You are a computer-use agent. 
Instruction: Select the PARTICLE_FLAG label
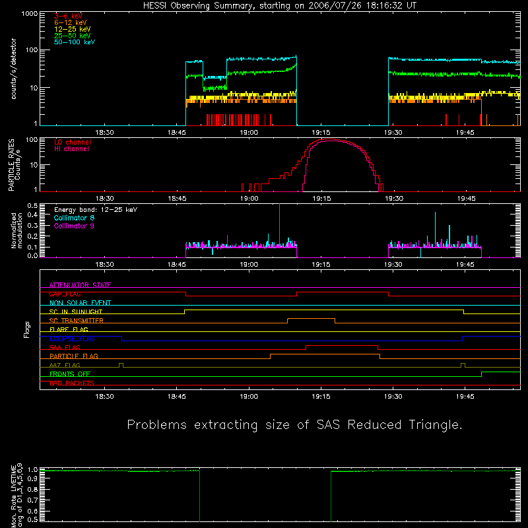point(74,356)
